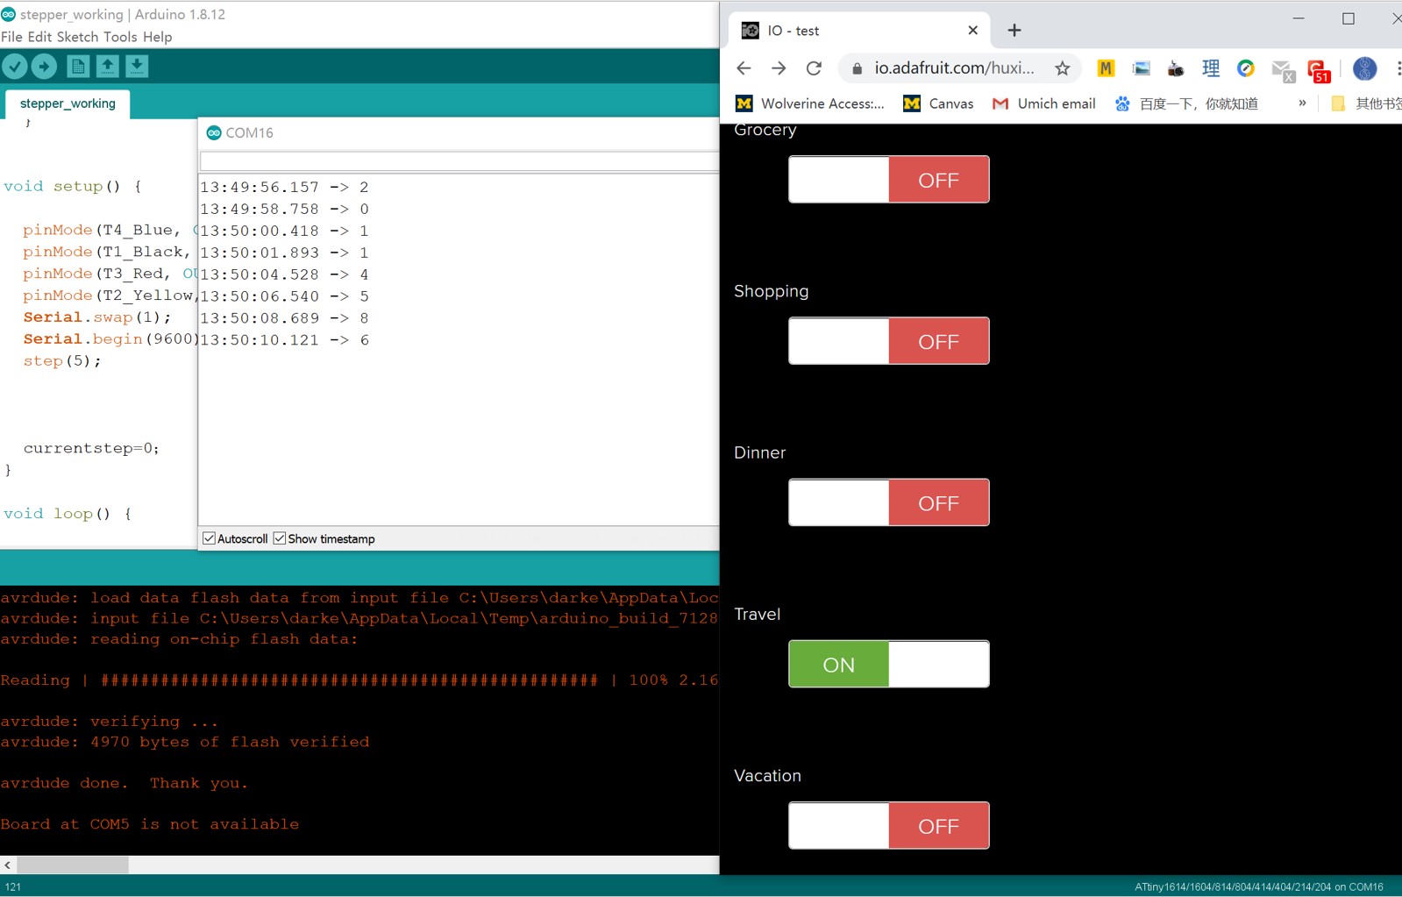This screenshot has width=1402, height=897.
Task: Toggle the Vacation switch
Action: coord(889,825)
